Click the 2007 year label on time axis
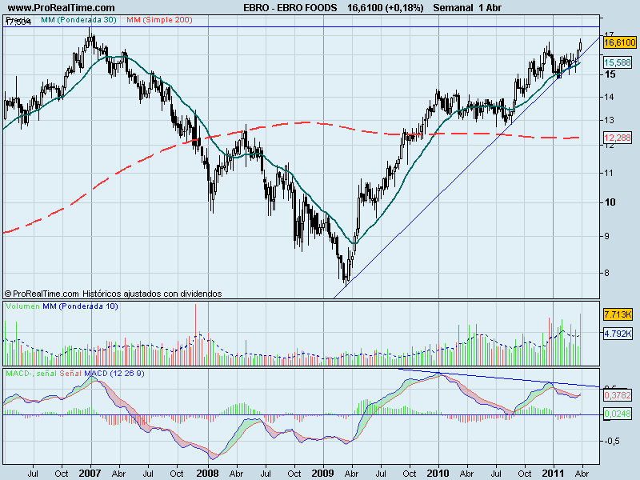This screenshot has width=640, height=480. pyautogui.click(x=90, y=473)
